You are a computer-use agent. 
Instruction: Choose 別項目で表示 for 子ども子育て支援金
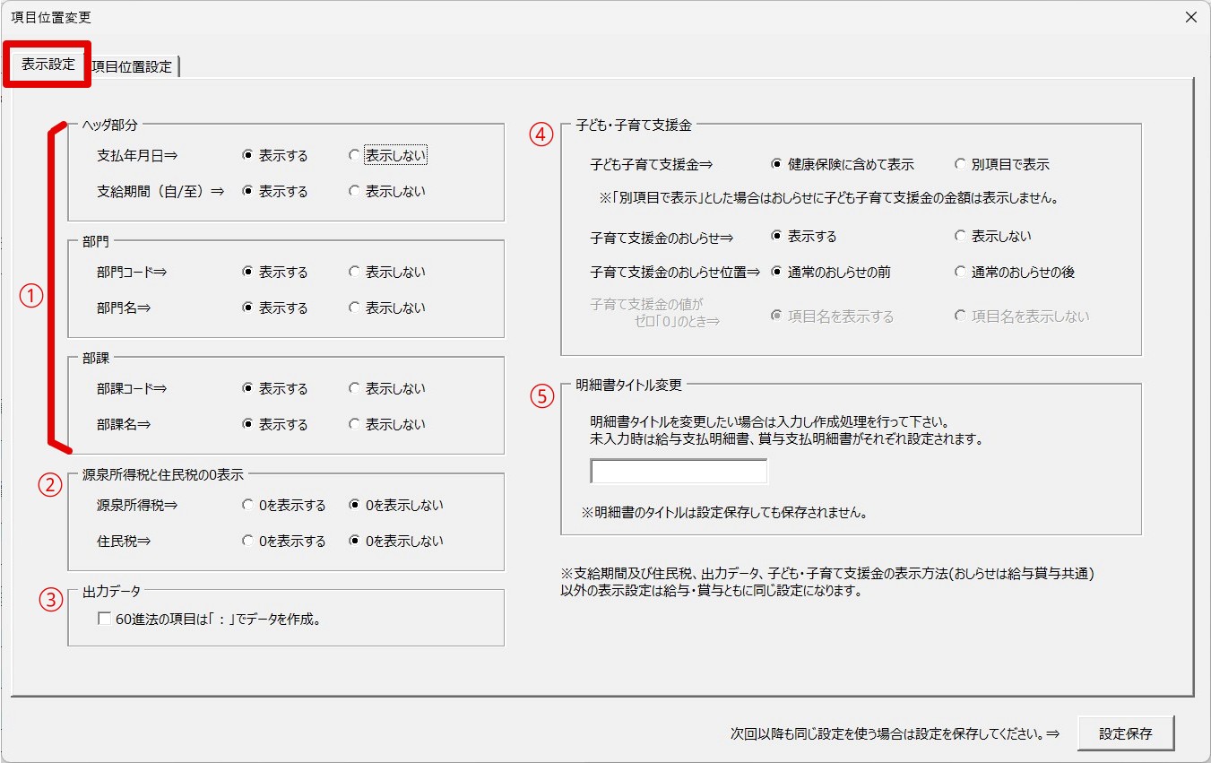click(961, 165)
